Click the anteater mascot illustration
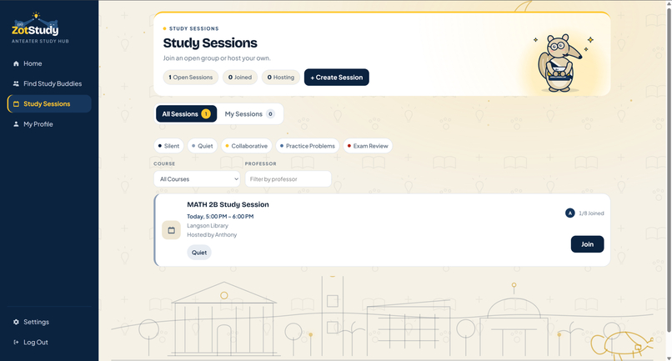 pos(561,63)
